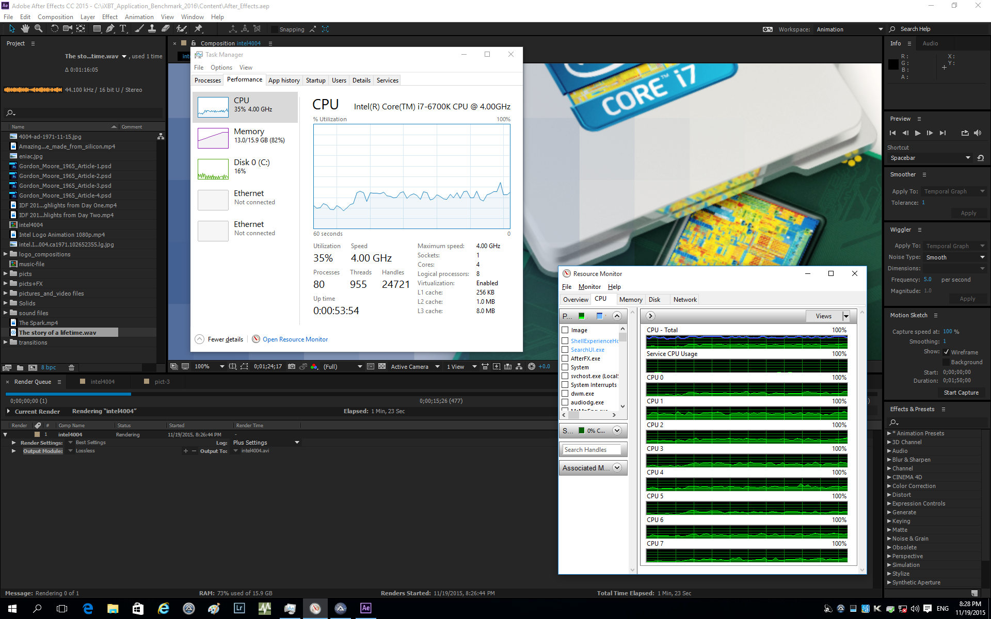Open the Composition menu
The width and height of the screenshot is (991, 619).
[x=55, y=17]
